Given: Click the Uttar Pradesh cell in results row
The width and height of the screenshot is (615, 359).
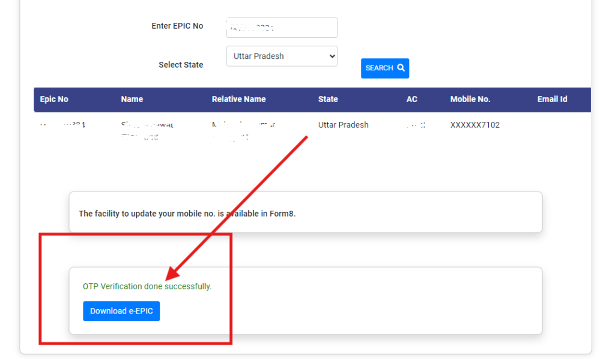Looking at the screenshot, I should (343, 125).
